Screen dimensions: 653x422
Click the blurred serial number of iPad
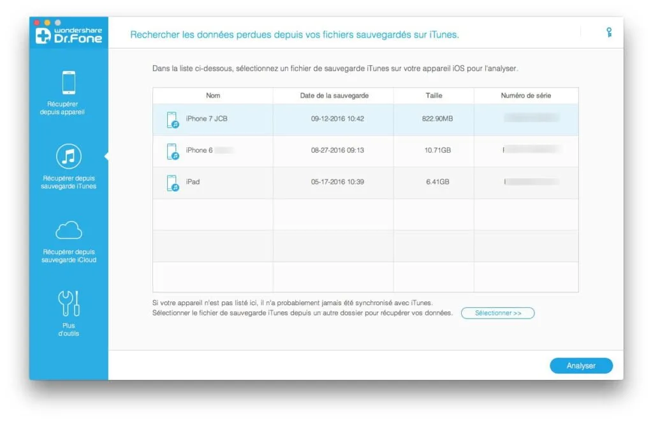(532, 181)
